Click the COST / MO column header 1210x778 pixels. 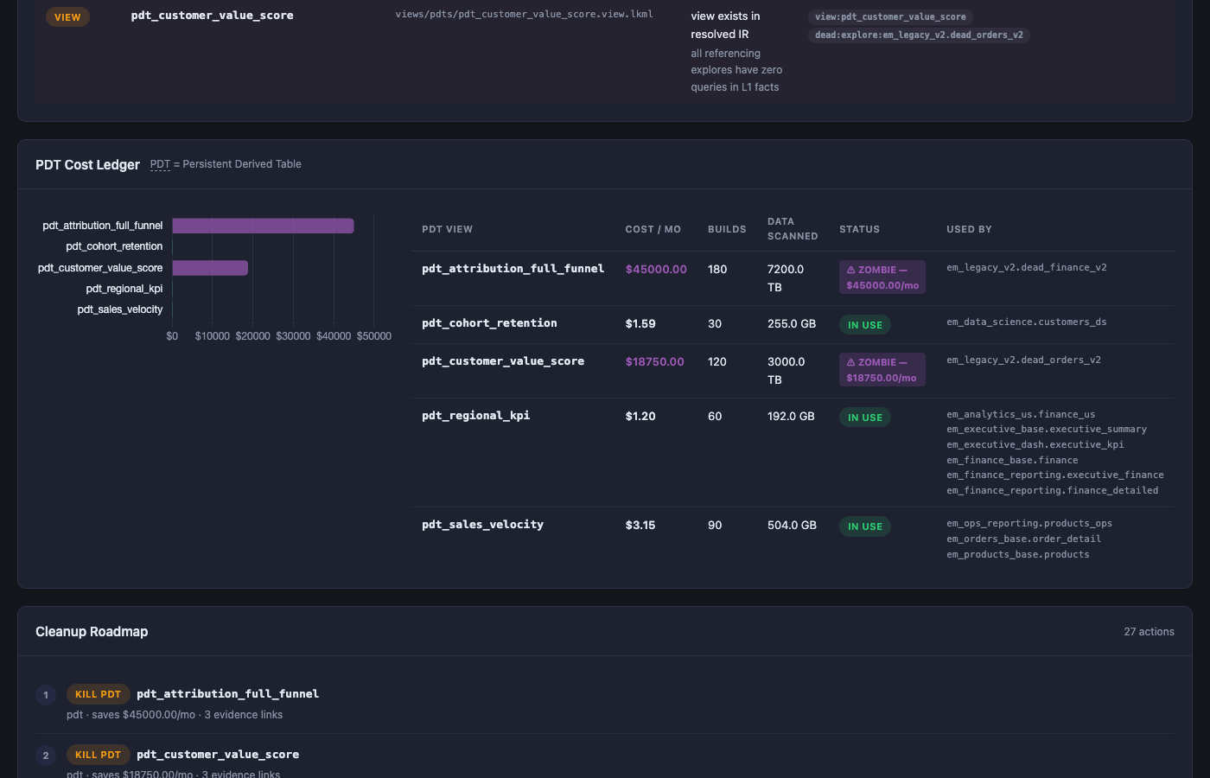653,229
